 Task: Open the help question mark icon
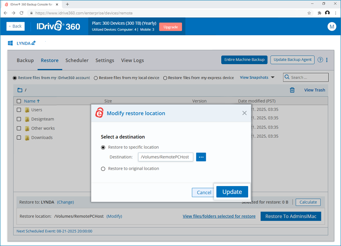[x=320, y=60]
